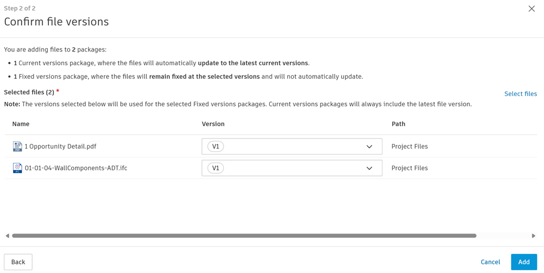The width and height of the screenshot is (544, 273).
Task: Click the V1 badge for the PDF file
Action: pos(215,147)
